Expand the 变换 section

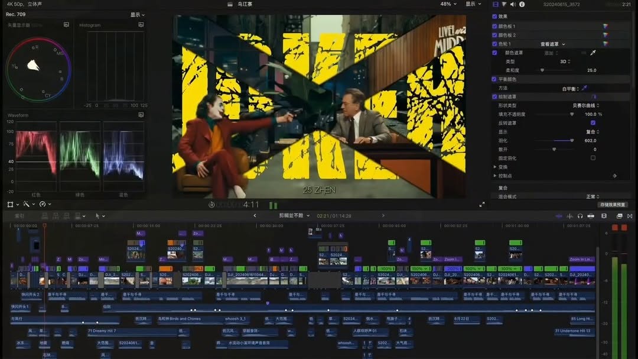(x=495, y=167)
